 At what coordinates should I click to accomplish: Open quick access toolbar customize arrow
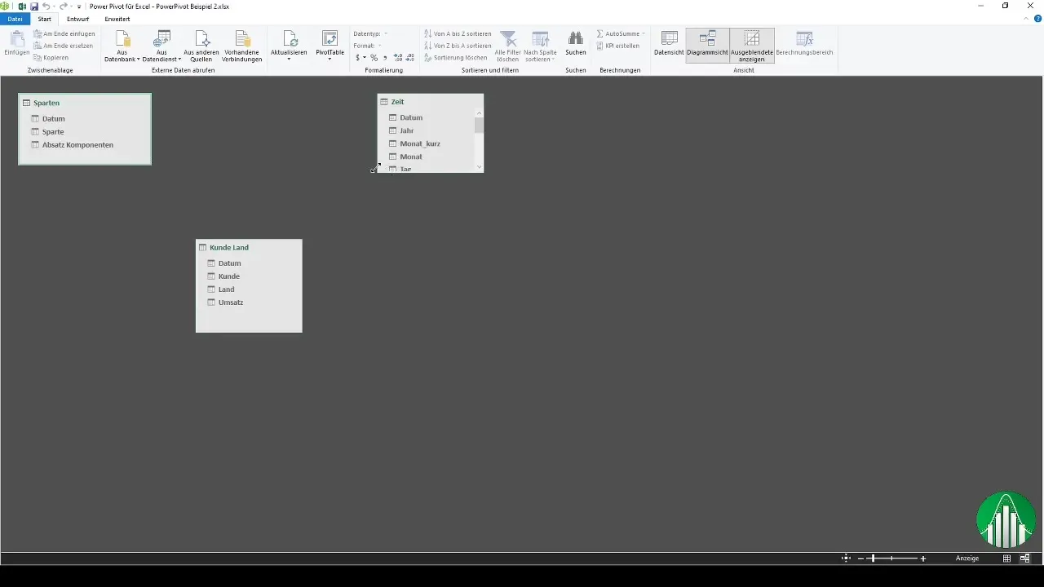[79, 7]
